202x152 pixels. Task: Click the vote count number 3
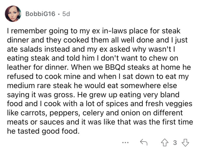(x=175, y=142)
